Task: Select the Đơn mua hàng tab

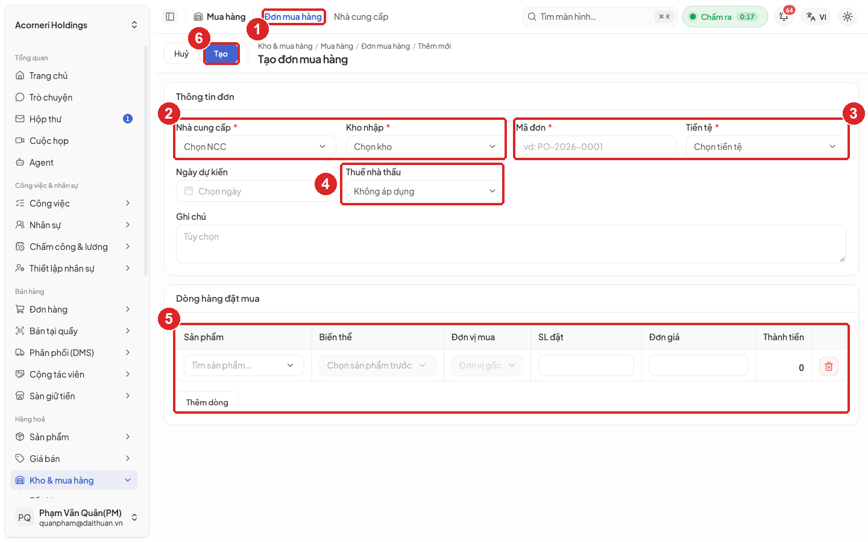Action: tap(294, 17)
